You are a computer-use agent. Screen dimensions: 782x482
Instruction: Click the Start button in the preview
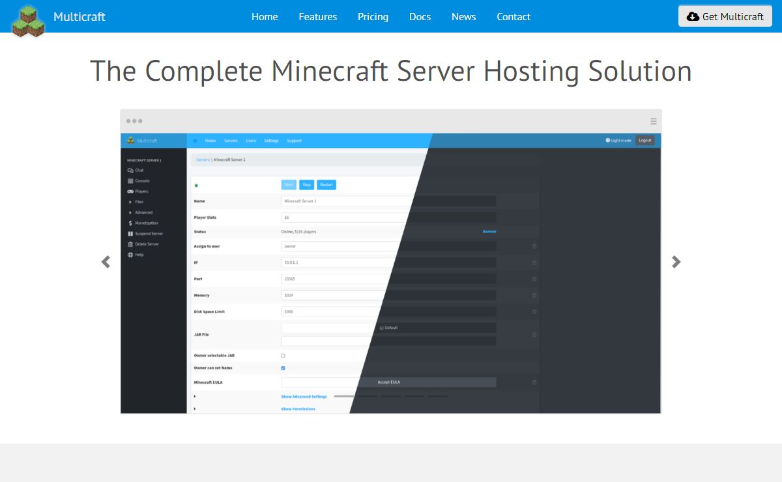(x=289, y=185)
